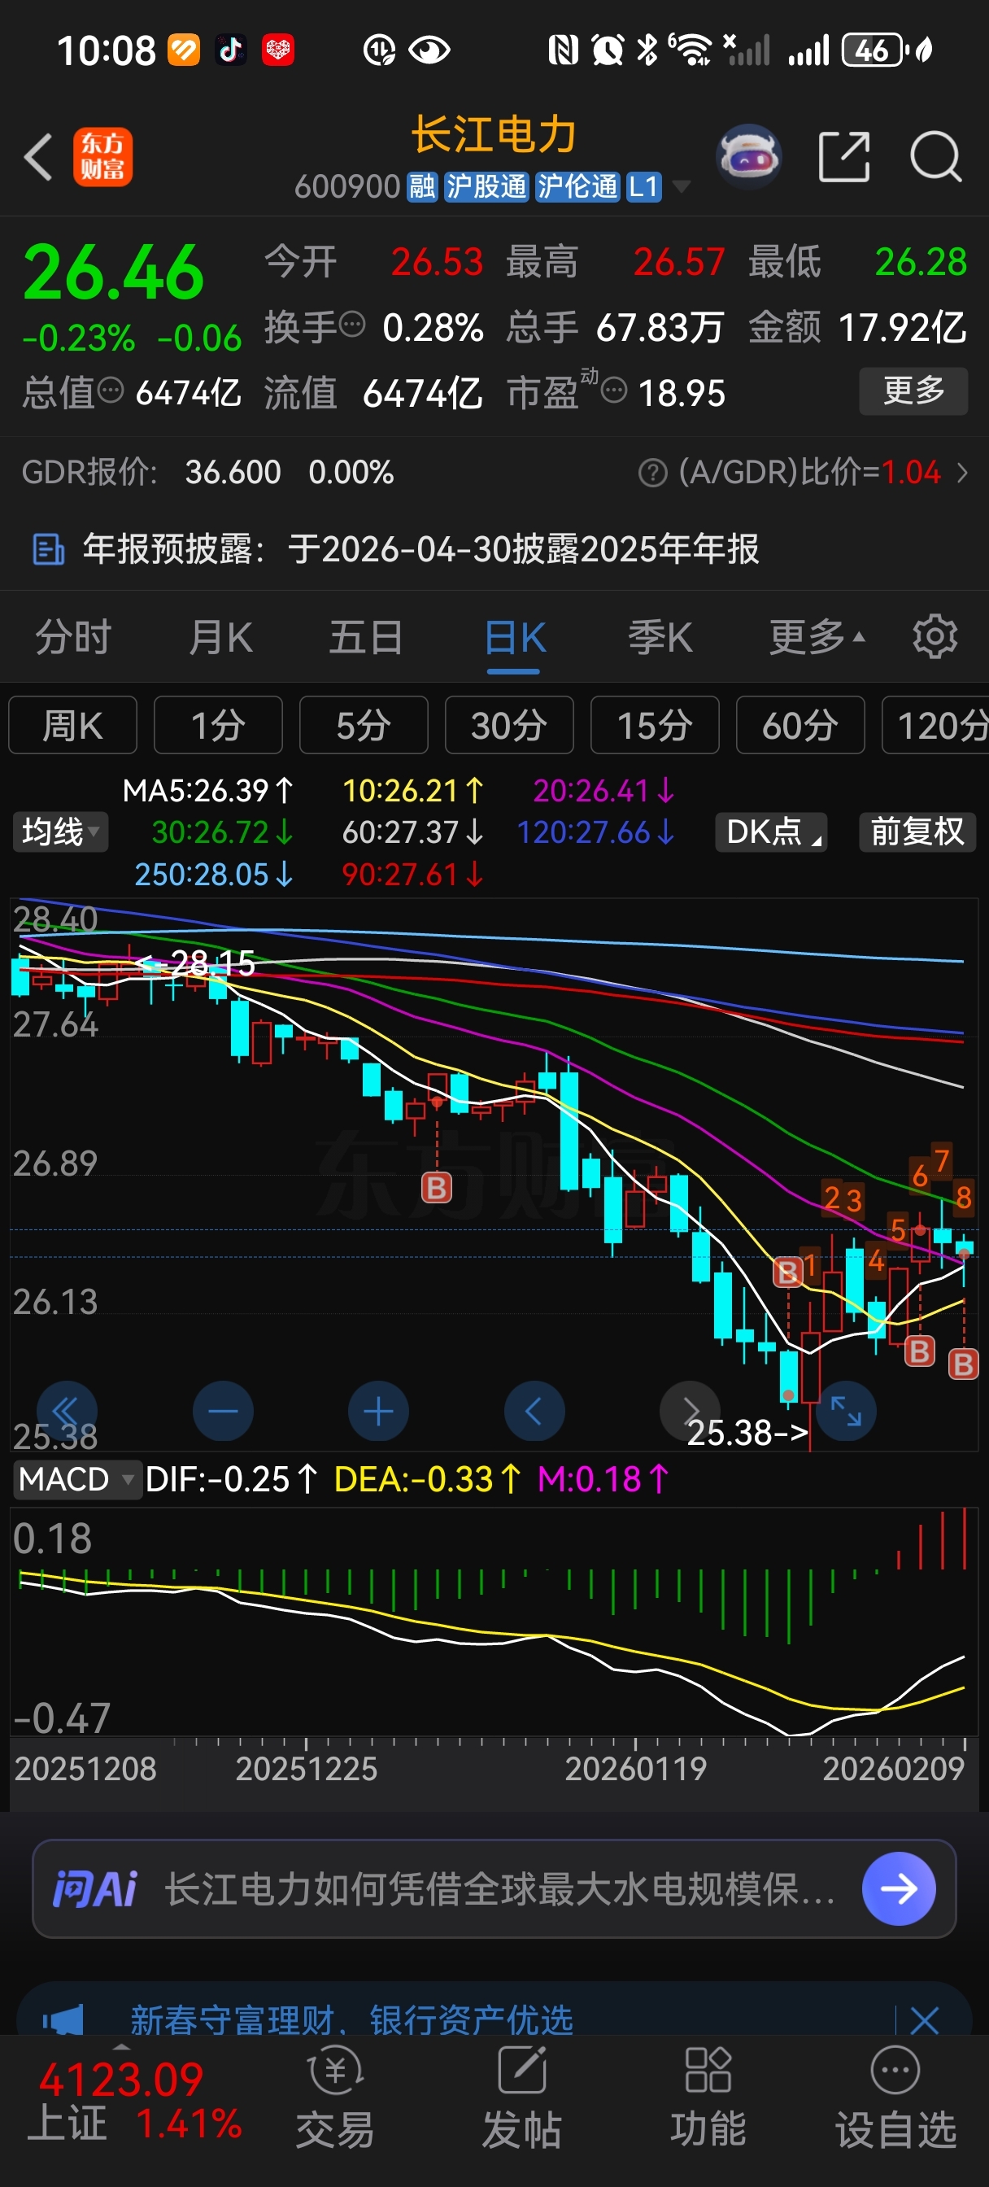Image resolution: width=989 pixels, height=2187 pixels.
Task: Switch to 分时 tab
Action: (73, 637)
